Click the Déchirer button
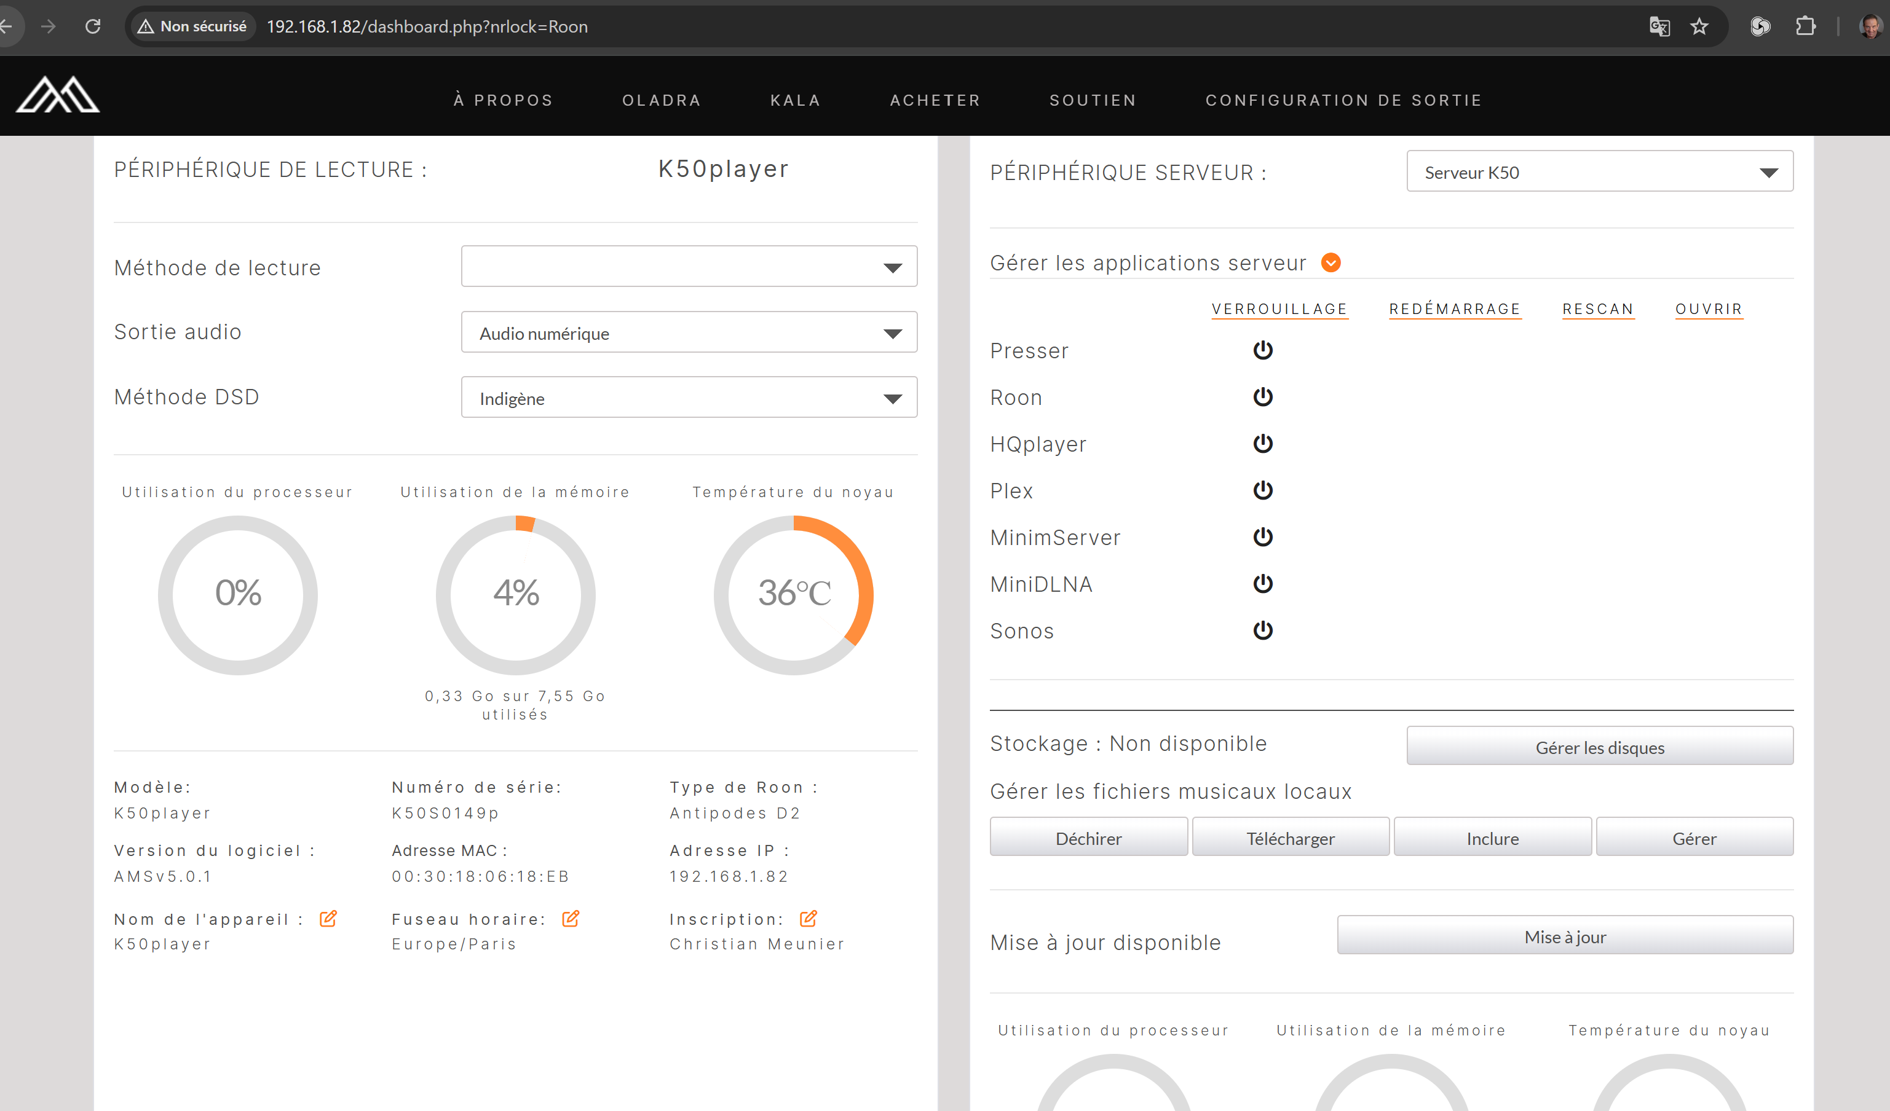This screenshot has height=1111, width=1890. 1088,838
